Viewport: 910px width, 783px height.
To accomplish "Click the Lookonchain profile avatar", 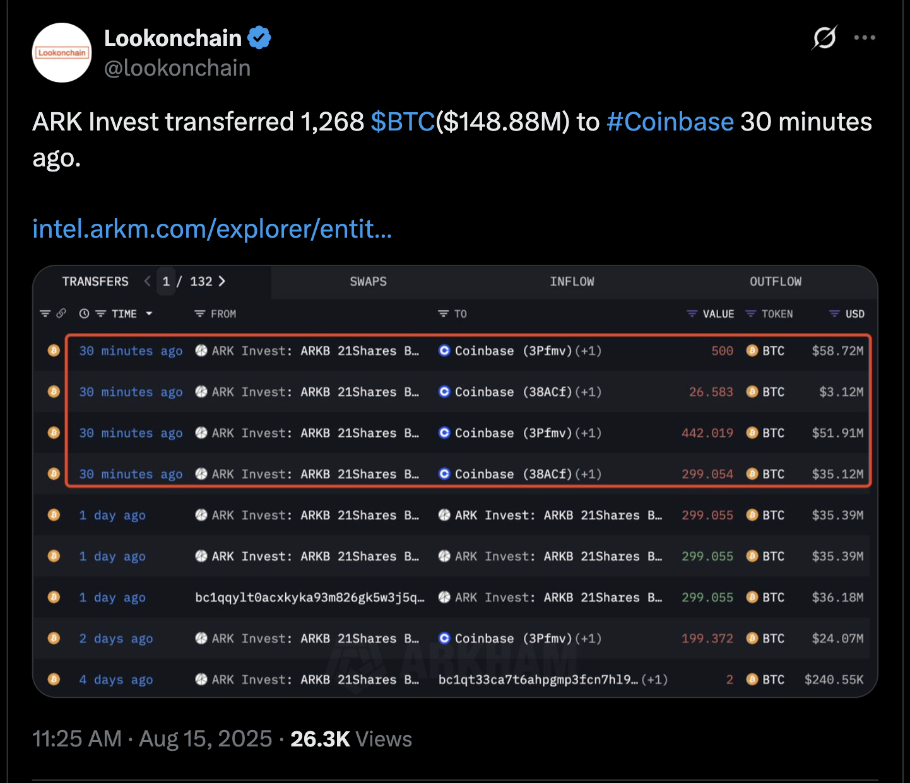I will point(62,53).
